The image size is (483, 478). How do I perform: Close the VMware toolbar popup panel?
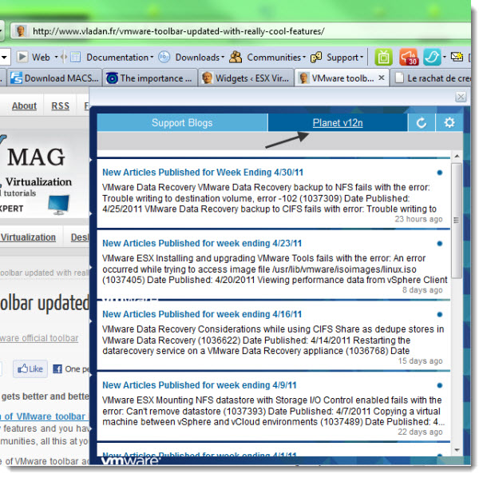[461, 98]
